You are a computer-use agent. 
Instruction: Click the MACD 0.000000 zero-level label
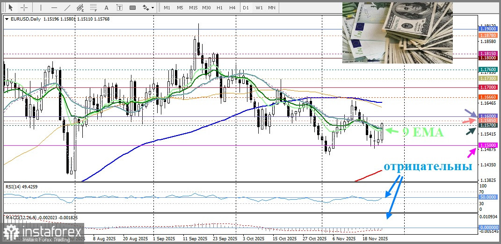pyautogui.click(x=487, y=227)
